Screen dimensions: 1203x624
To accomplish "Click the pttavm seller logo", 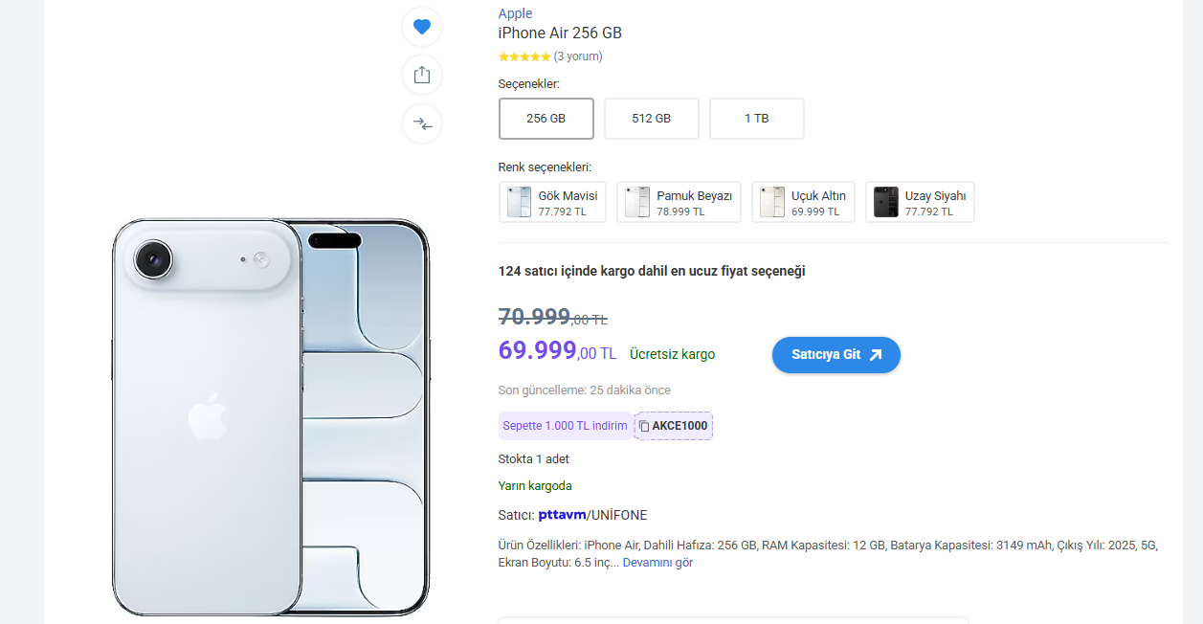I will click(561, 515).
